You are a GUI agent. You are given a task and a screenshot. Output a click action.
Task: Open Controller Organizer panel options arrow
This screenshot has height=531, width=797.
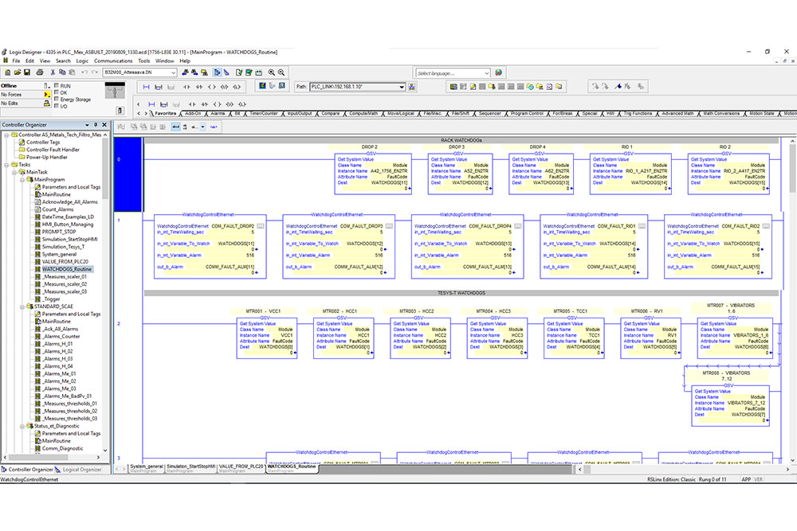click(87, 125)
